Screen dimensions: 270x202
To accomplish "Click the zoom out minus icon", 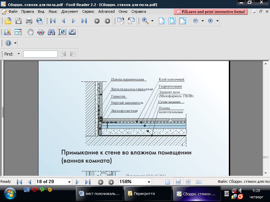I will [196, 21].
